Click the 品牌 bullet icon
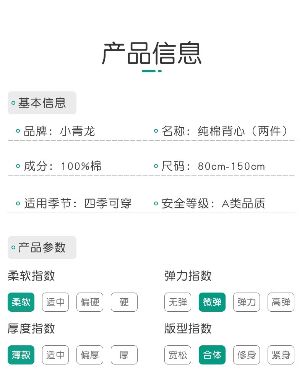The height and width of the screenshot is (379, 302). (x=18, y=131)
